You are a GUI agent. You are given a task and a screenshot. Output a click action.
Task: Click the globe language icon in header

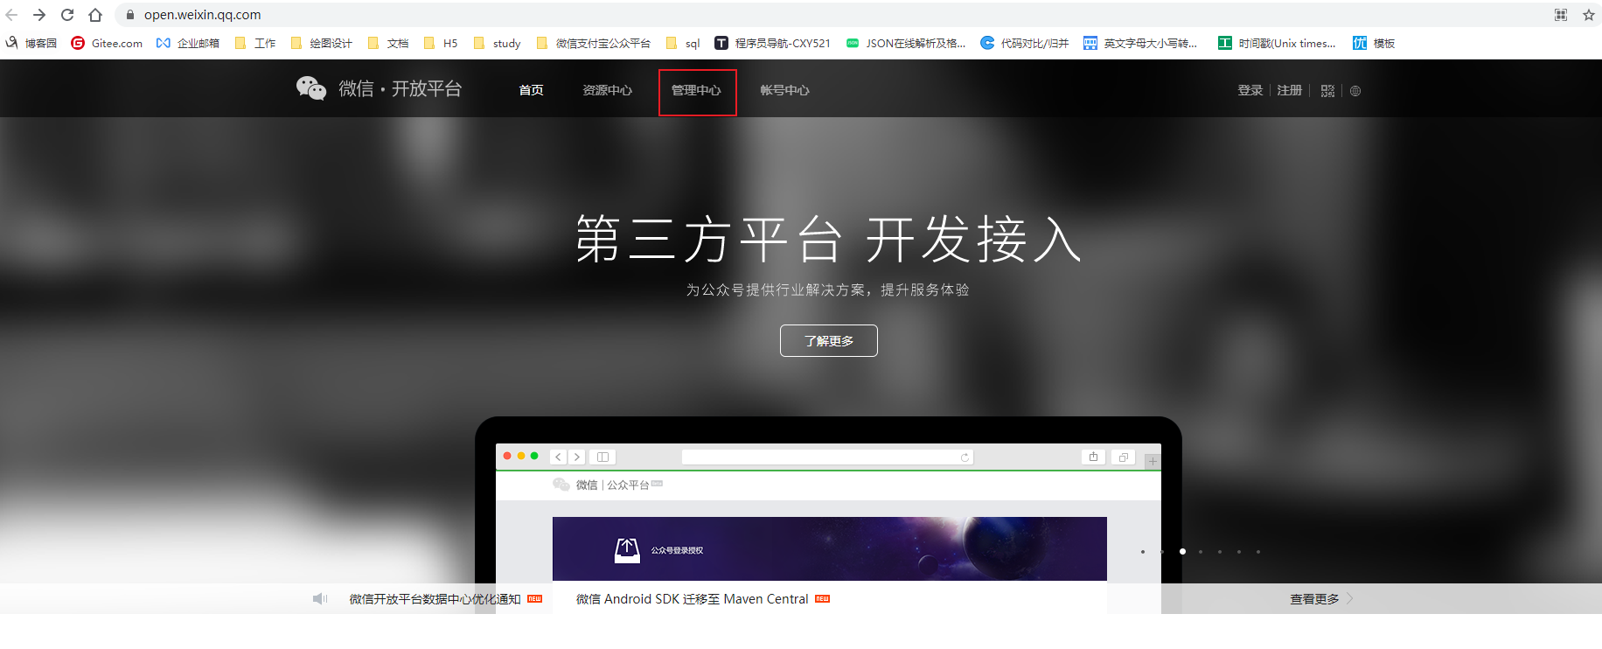[1355, 91]
